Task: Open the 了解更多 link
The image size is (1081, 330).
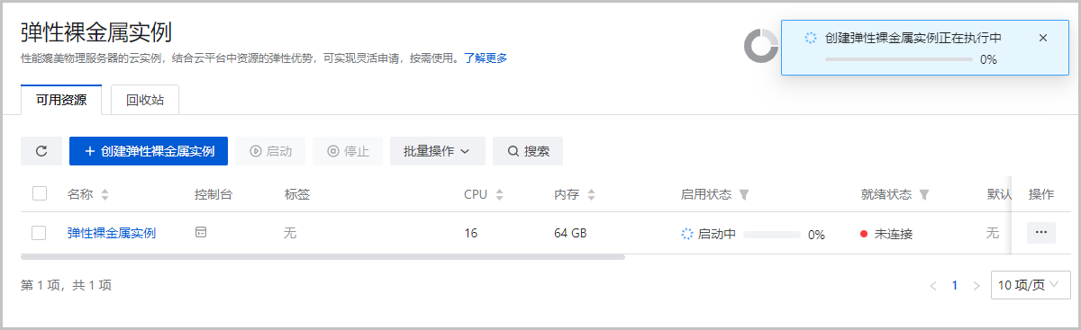Action: [x=486, y=58]
